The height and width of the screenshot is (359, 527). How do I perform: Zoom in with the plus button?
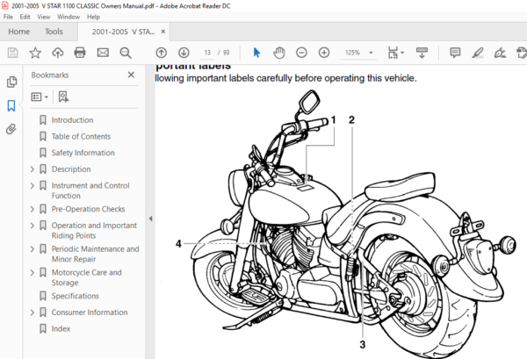(x=324, y=53)
